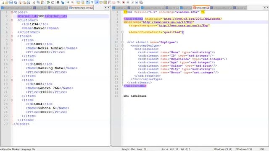Image resolution: width=269 pixels, height=151 pixels.
Task: Toggle file monitoring with the eye icon
Action: tap(119, 3)
